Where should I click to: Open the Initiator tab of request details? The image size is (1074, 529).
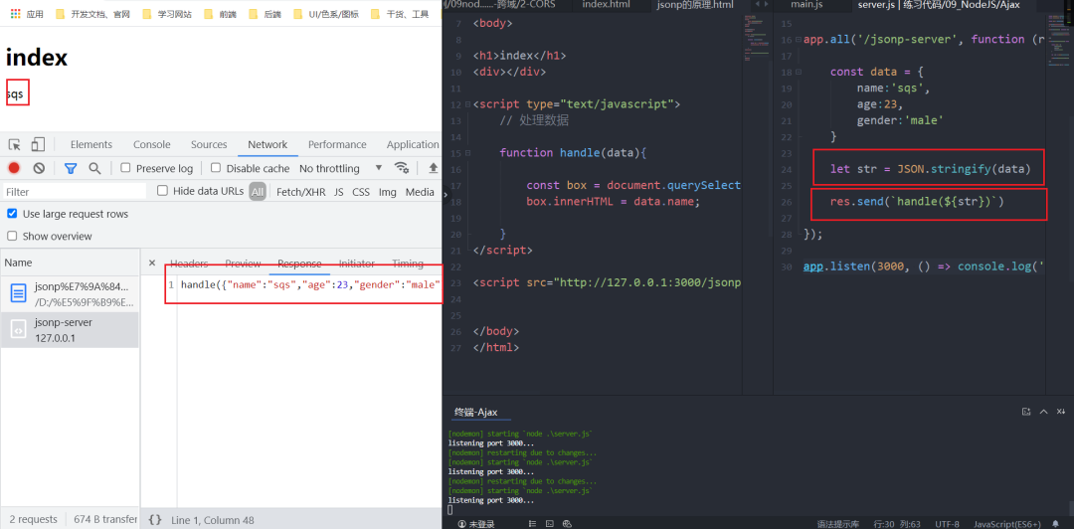click(x=357, y=264)
